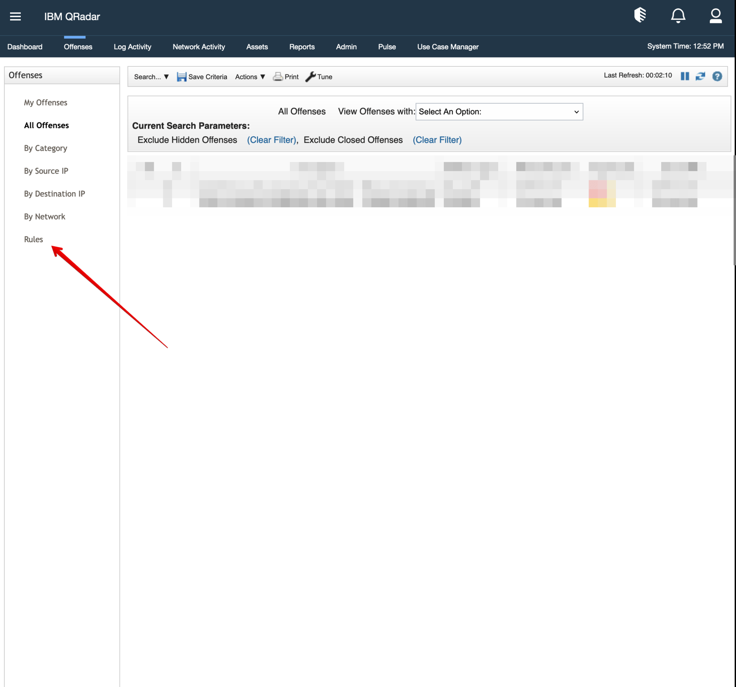The height and width of the screenshot is (687, 736).
Task: Open the user profile icon
Action: point(716,15)
